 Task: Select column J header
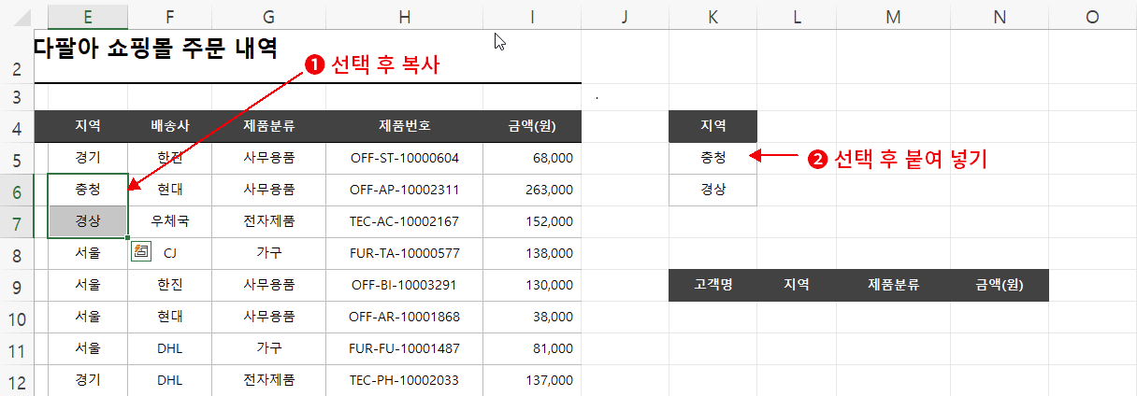(625, 15)
